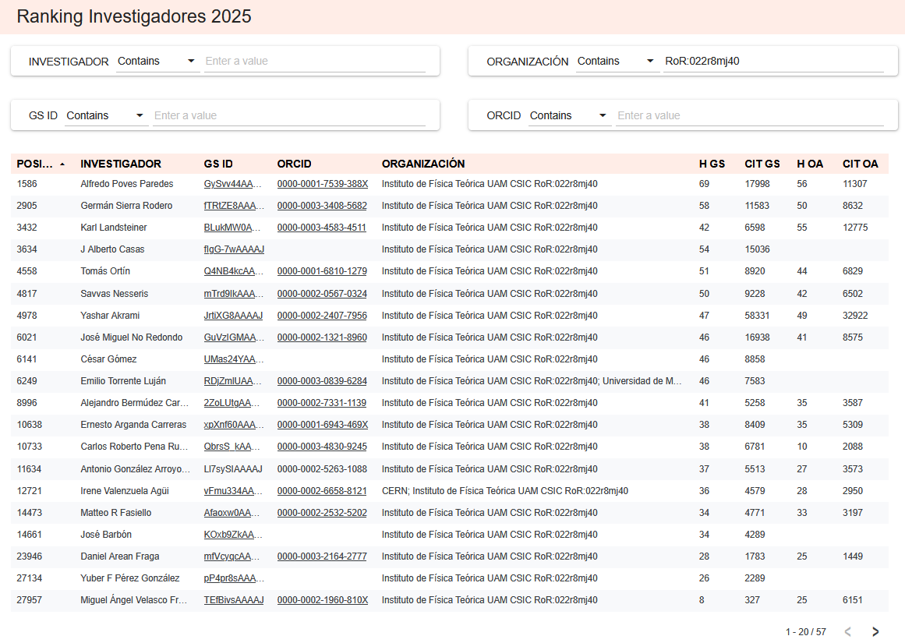This screenshot has width=905, height=643.
Task: Open GS ID Contains dropdown
Action: pyautogui.click(x=105, y=115)
